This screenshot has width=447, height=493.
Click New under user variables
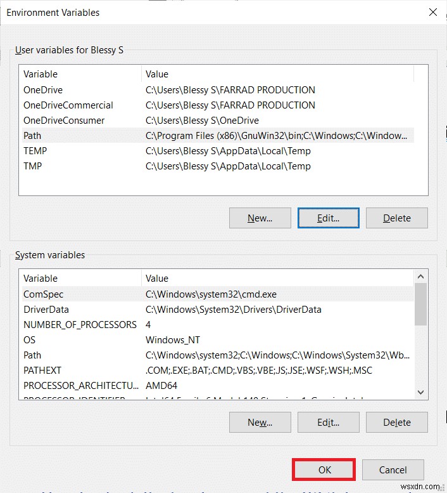point(260,218)
